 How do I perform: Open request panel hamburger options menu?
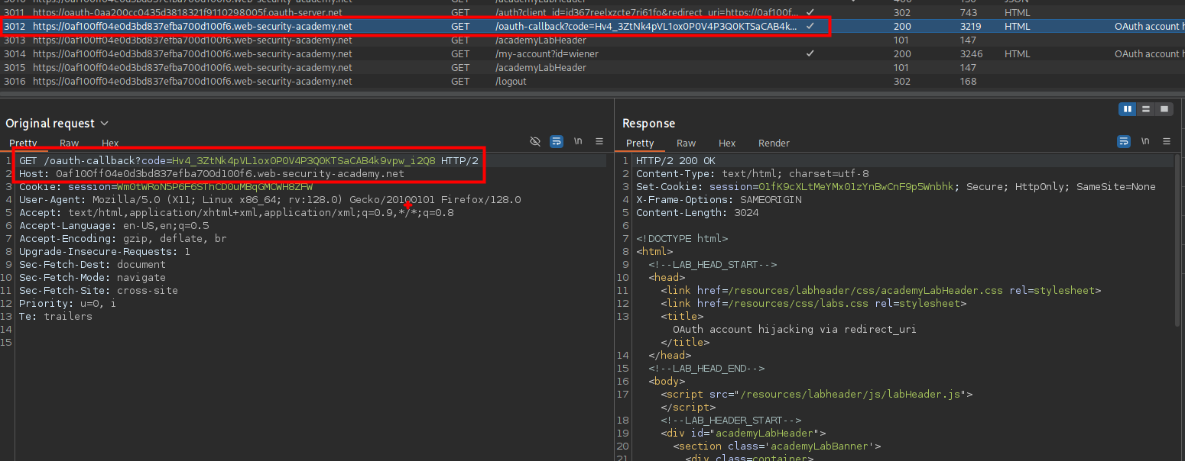click(x=599, y=142)
